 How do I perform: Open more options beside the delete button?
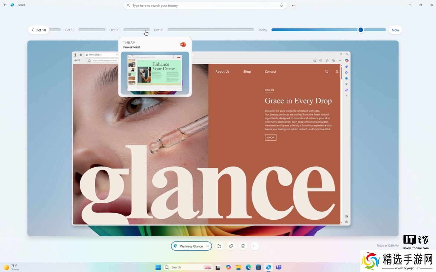coord(255,246)
